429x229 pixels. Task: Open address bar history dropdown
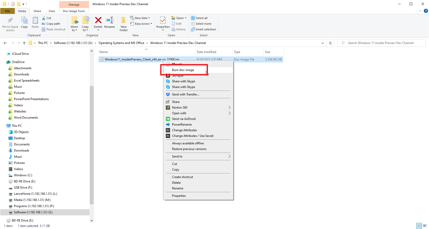click(x=323, y=43)
